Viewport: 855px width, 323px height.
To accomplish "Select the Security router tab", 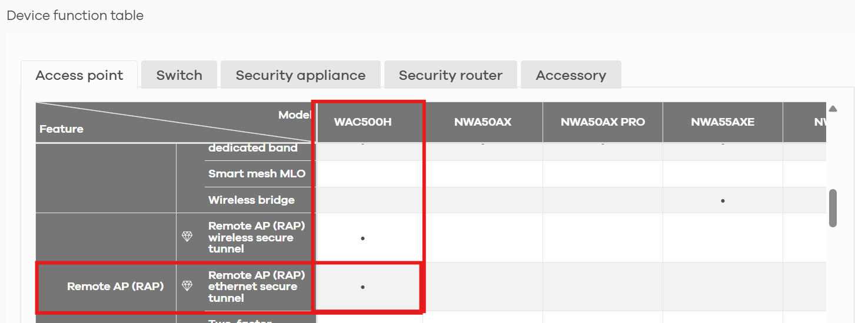I will click(451, 75).
